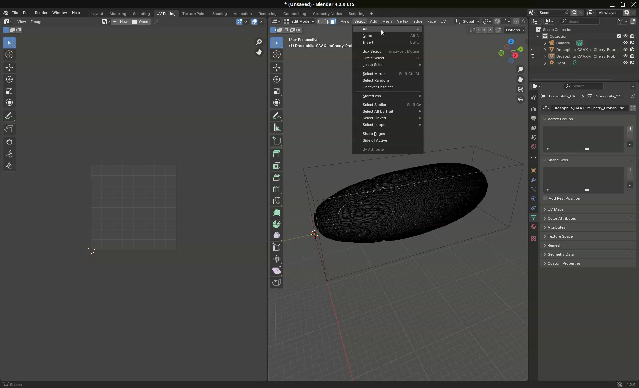Click the Open image button
The image size is (639, 388).
[140, 22]
